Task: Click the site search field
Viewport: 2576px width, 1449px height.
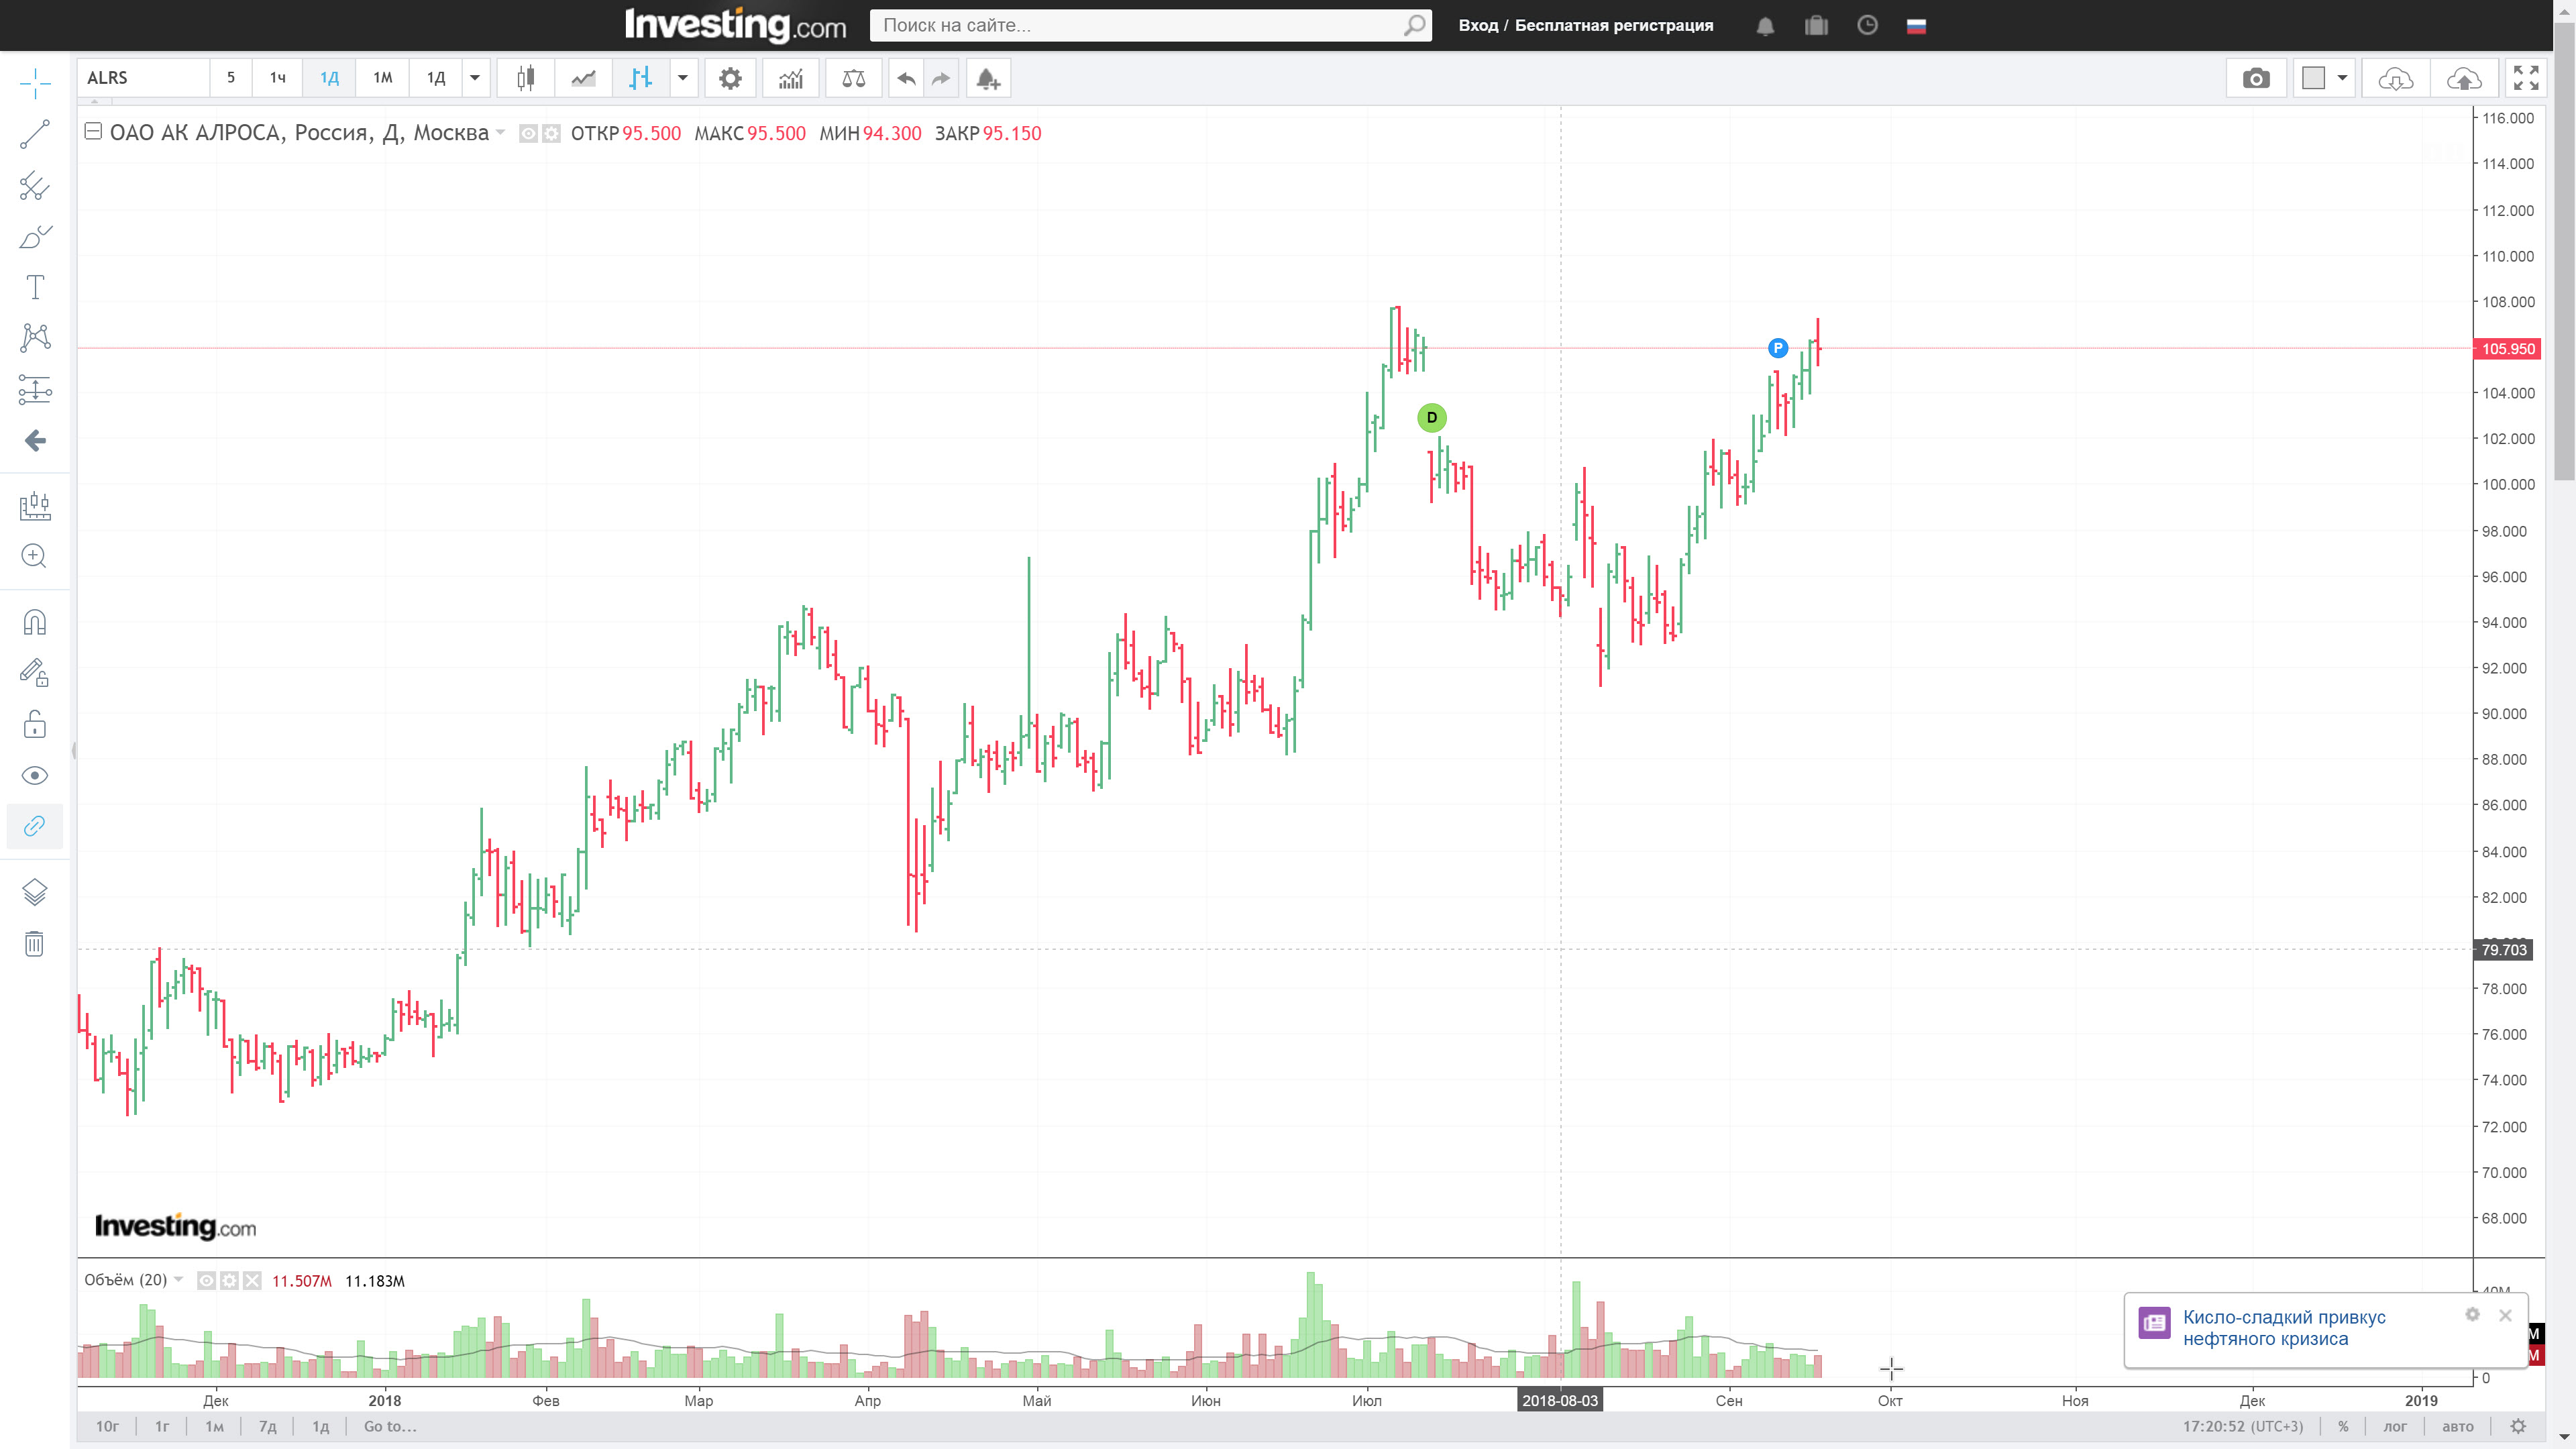Action: tap(1140, 25)
